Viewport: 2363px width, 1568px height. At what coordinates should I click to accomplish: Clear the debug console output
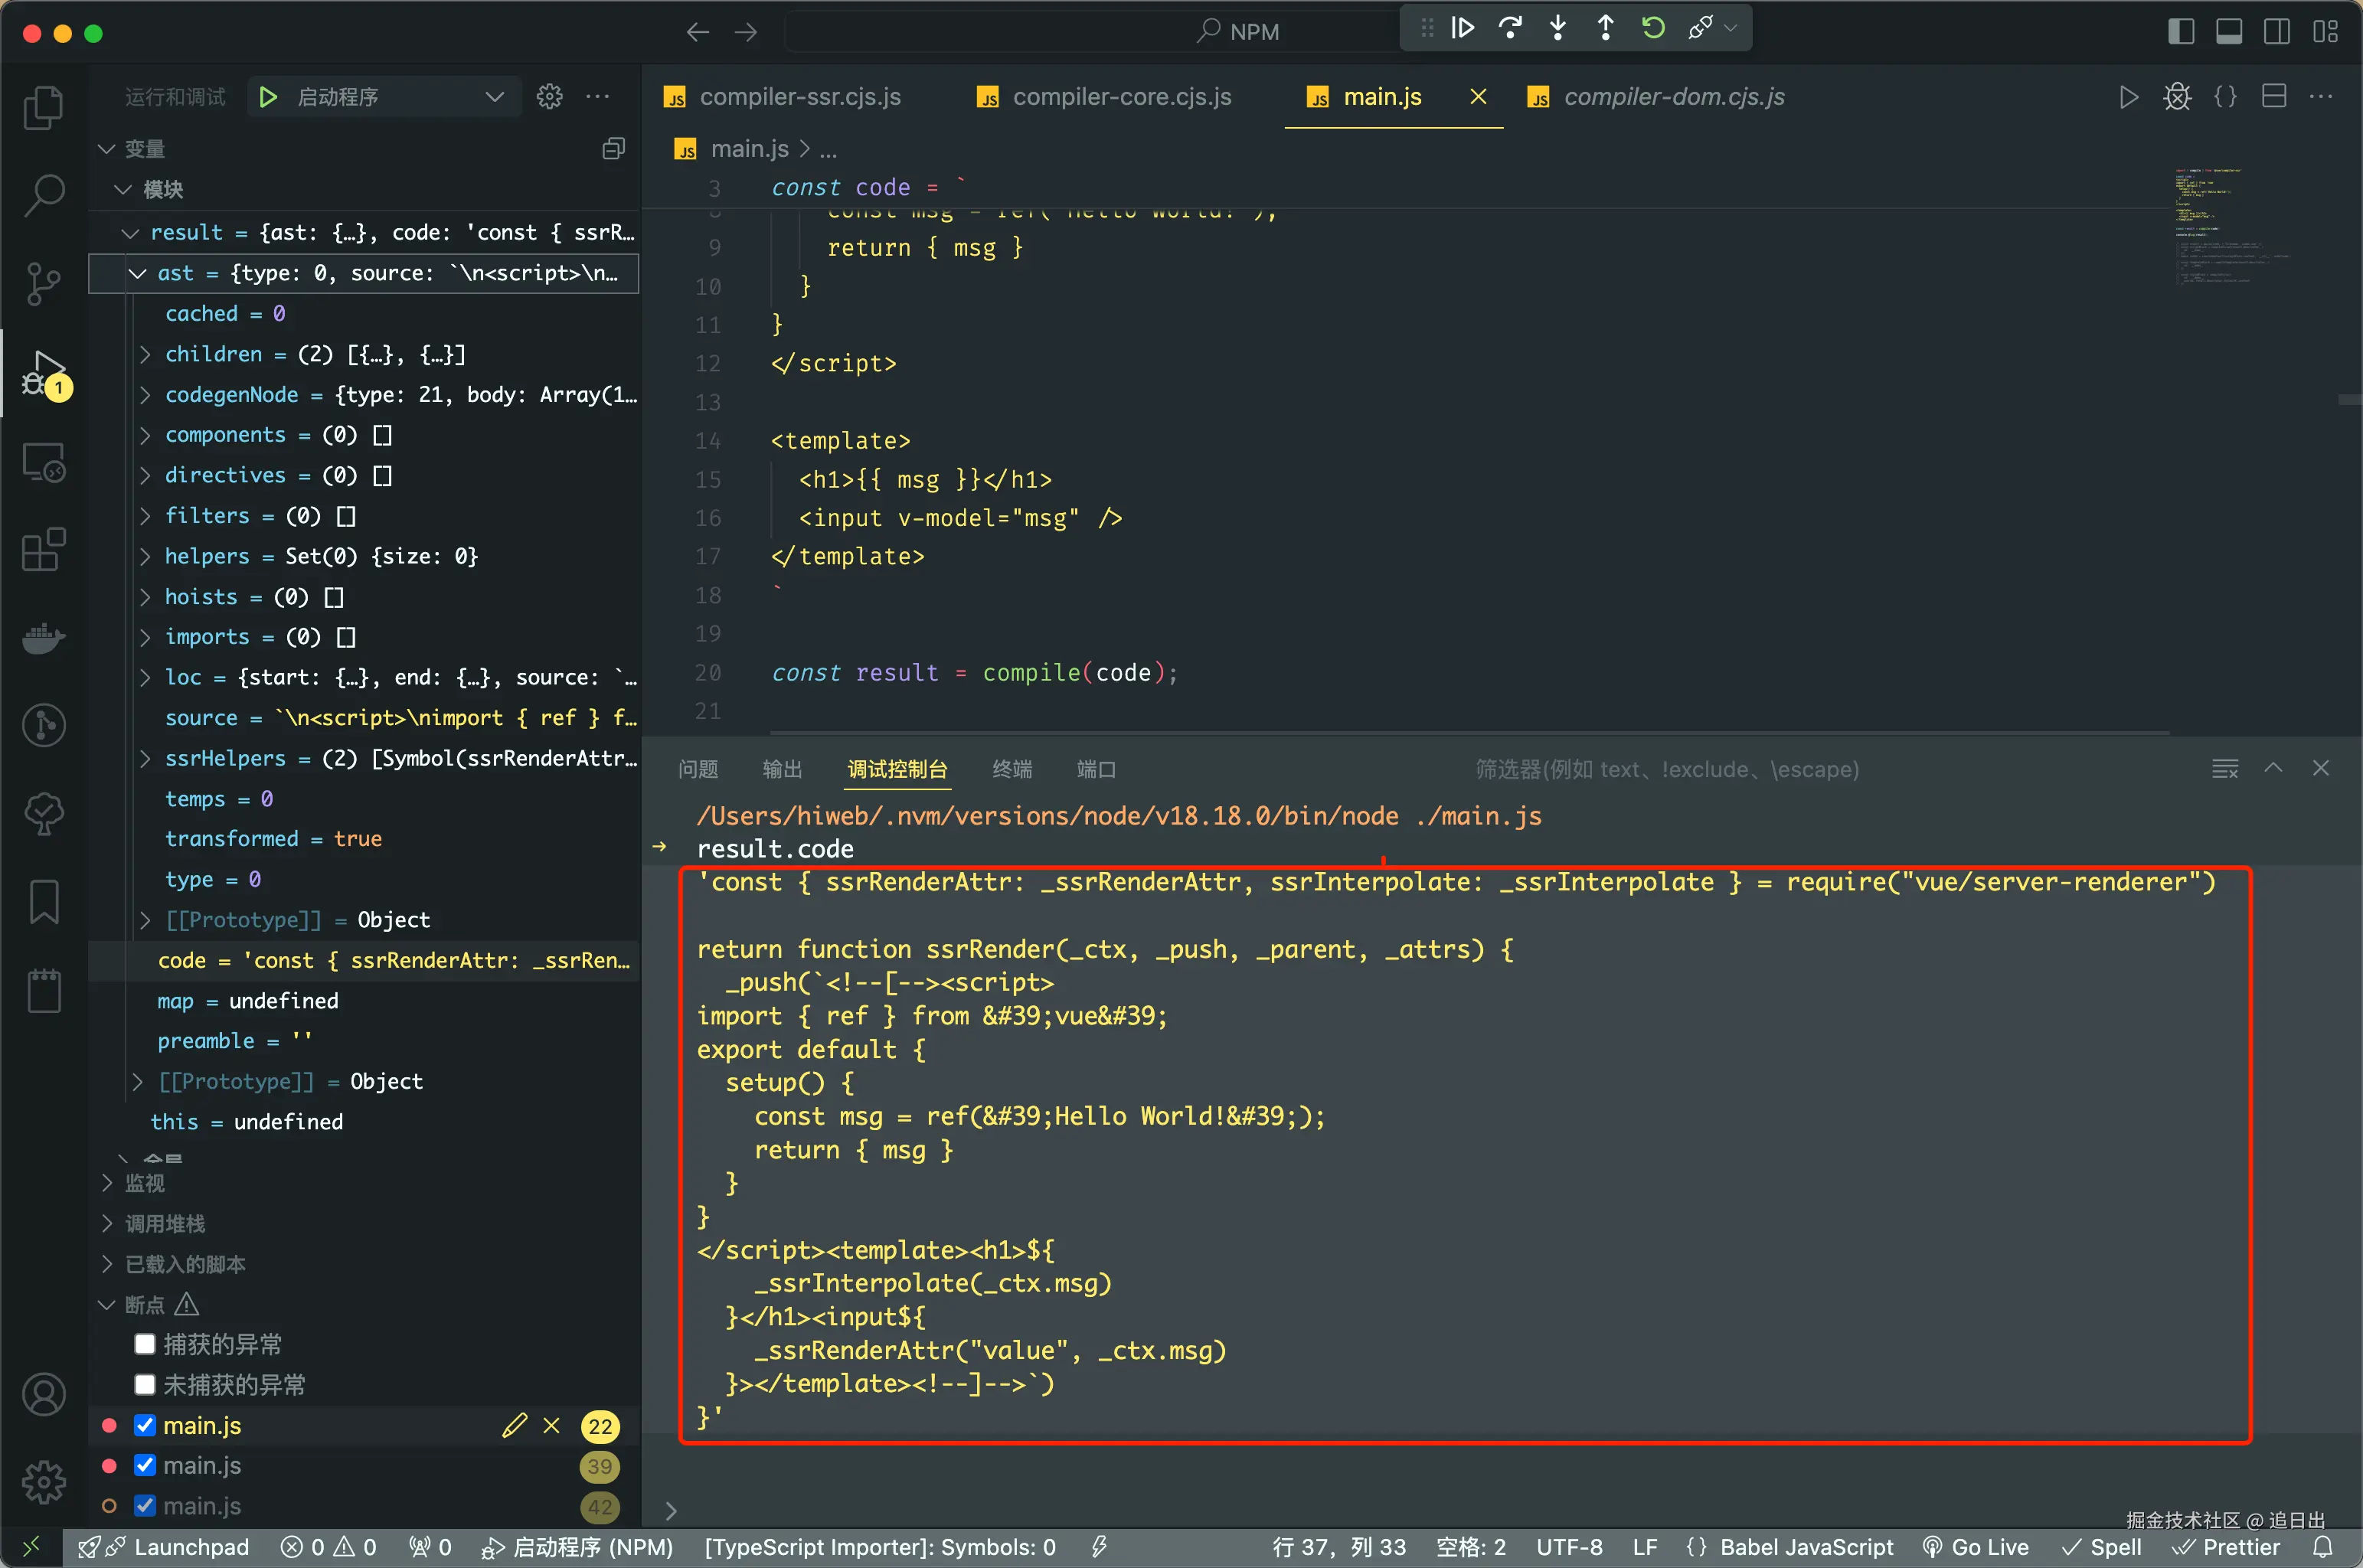coord(2224,768)
